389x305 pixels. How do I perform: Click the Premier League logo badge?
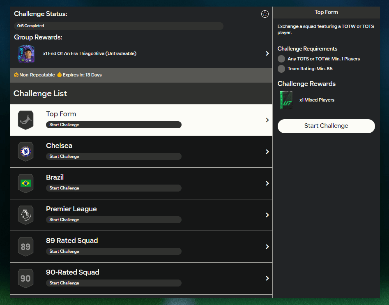click(25, 215)
